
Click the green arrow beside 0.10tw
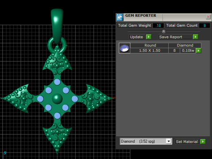[x=198, y=51]
